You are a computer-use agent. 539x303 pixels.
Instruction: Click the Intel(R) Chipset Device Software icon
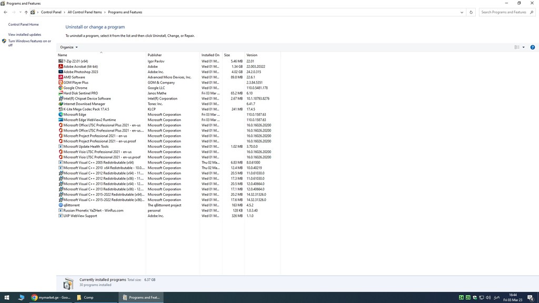pyautogui.click(x=61, y=98)
